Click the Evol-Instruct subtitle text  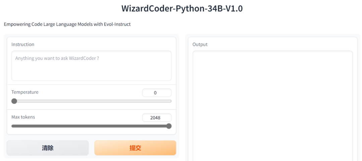click(67, 24)
